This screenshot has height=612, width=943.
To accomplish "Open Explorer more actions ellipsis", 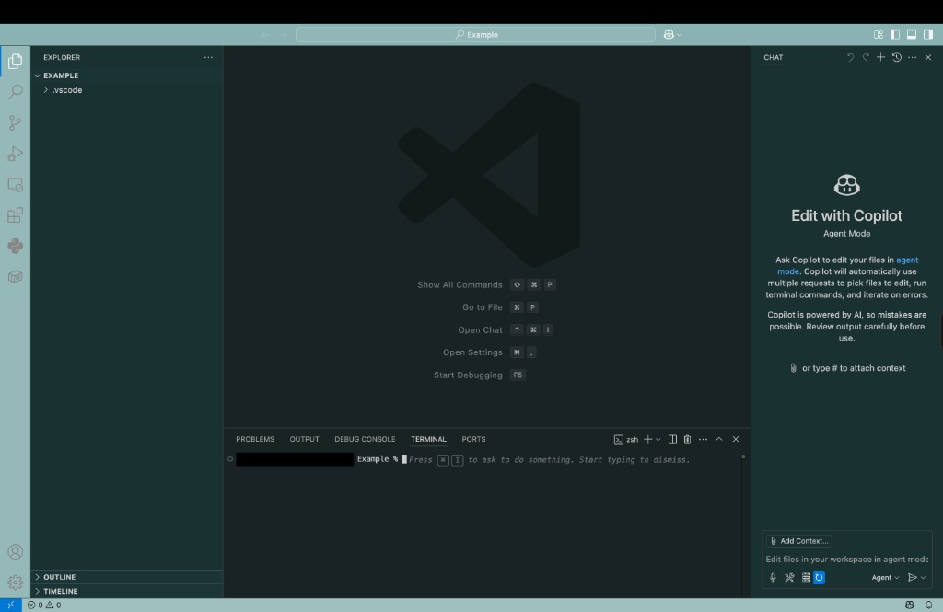I will point(208,57).
